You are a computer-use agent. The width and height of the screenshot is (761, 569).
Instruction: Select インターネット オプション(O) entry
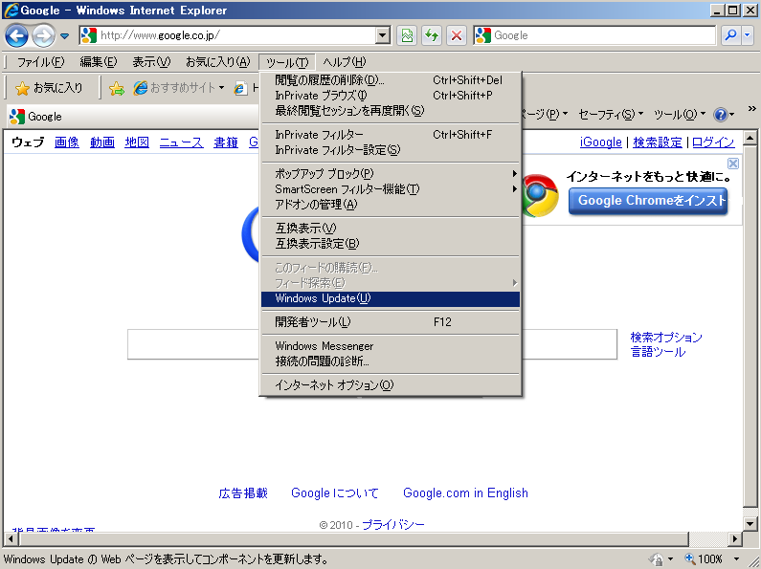pyautogui.click(x=391, y=385)
